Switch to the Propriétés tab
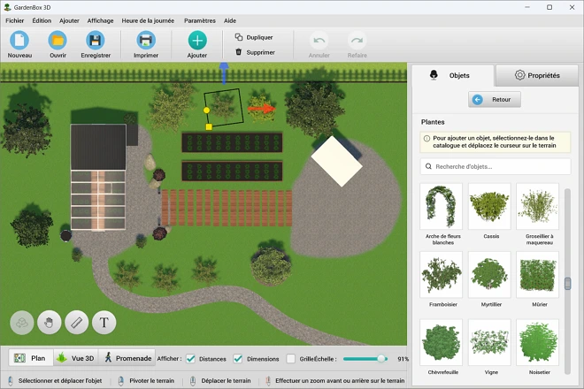 click(536, 75)
